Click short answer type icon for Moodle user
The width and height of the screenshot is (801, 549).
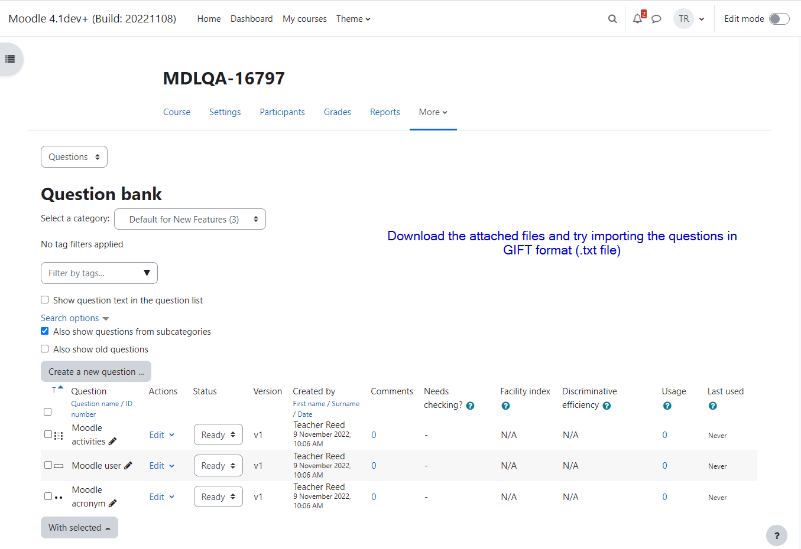pos(59,466)
